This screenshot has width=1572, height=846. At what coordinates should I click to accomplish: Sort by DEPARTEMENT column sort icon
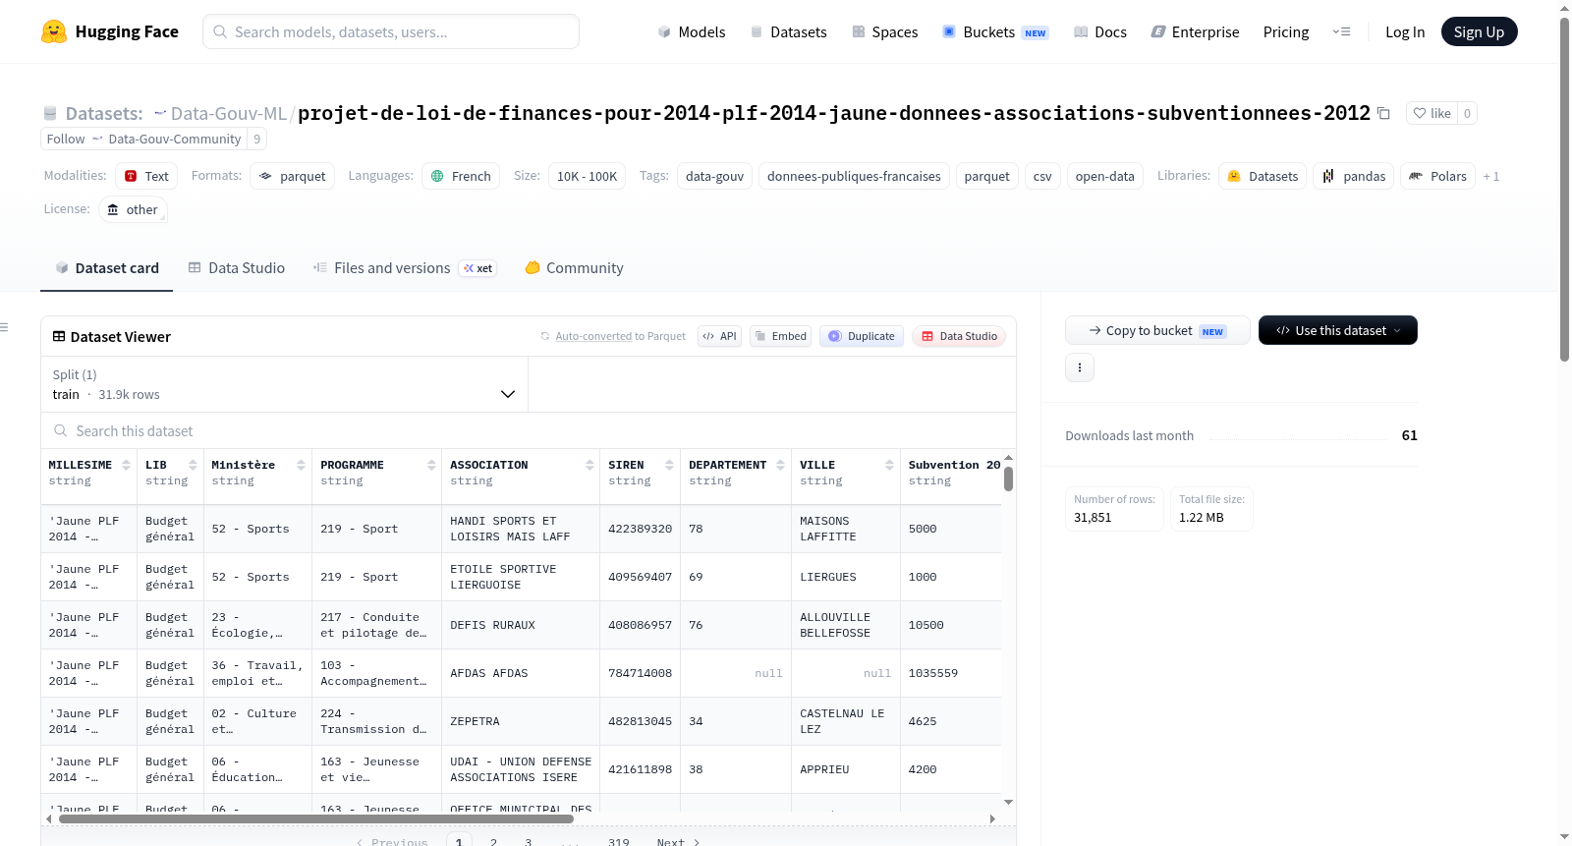780,465
